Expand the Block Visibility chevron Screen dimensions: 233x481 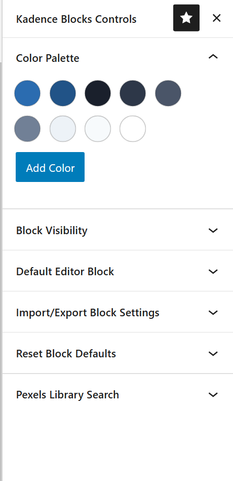tap(213, 231)
